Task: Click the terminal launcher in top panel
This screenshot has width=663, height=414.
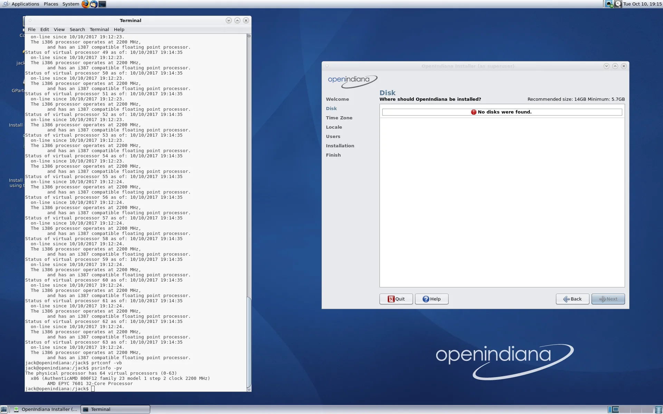Action: pyautogui.click(x=102, y=4)
